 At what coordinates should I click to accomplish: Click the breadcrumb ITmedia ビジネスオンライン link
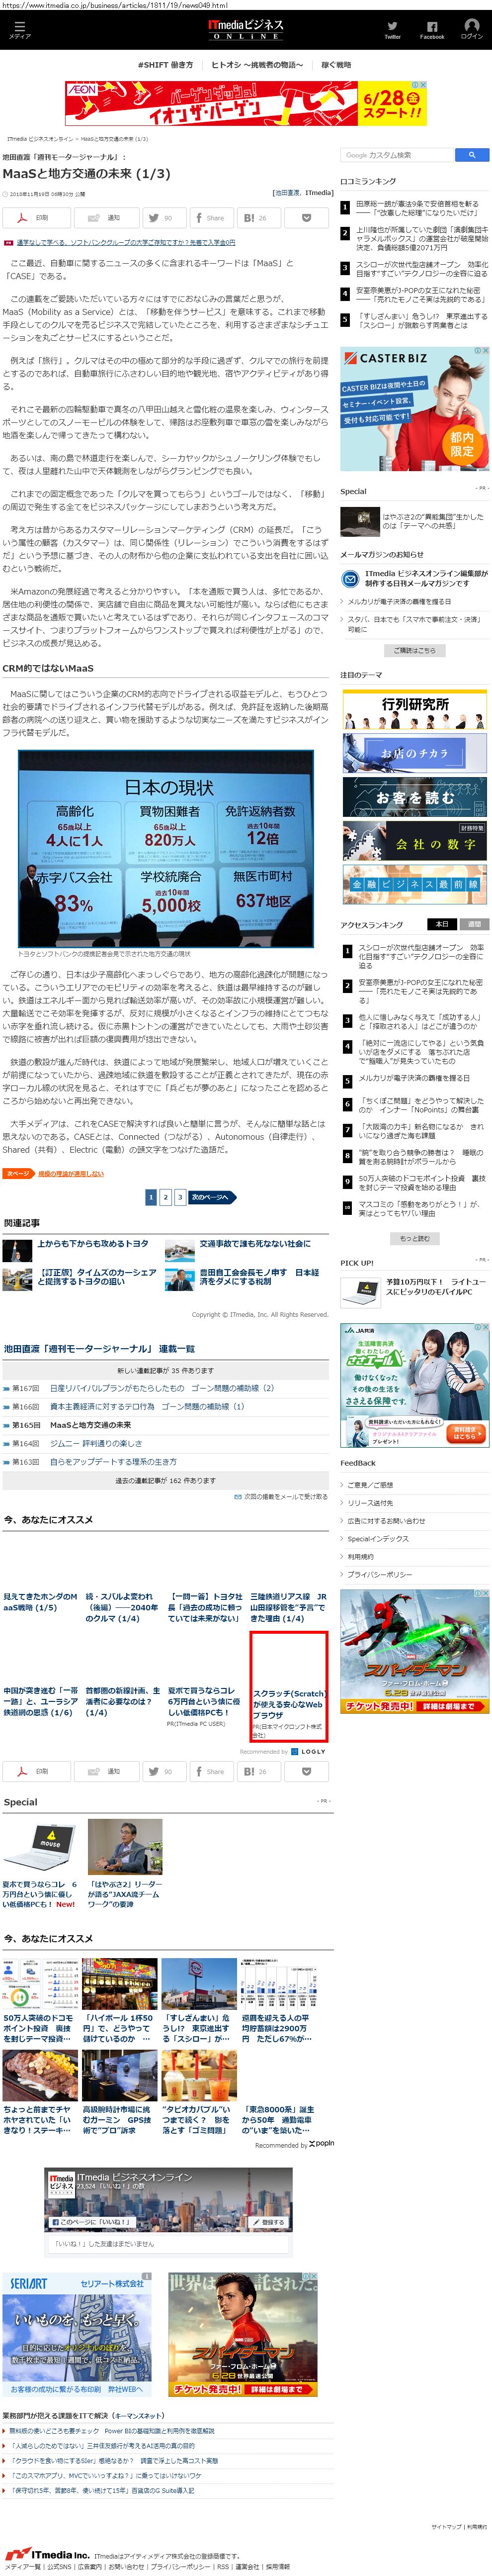(x=40, y=139)
